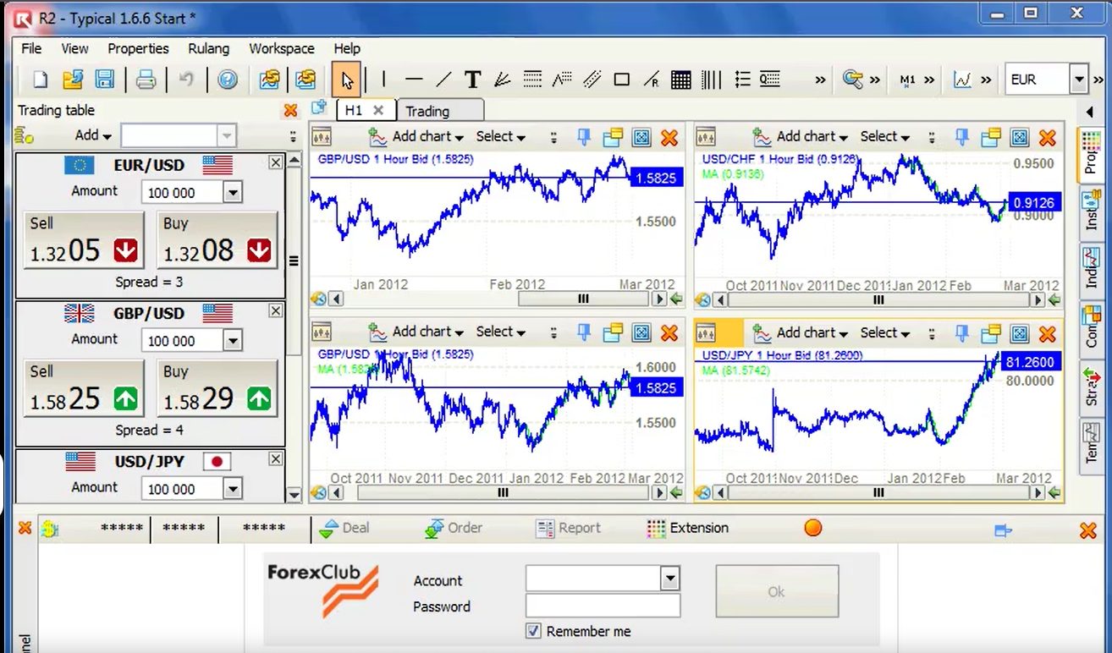The image size is (1112, 653).
Task: Select the horizontal line drawing tool
Action: [414, 80]
